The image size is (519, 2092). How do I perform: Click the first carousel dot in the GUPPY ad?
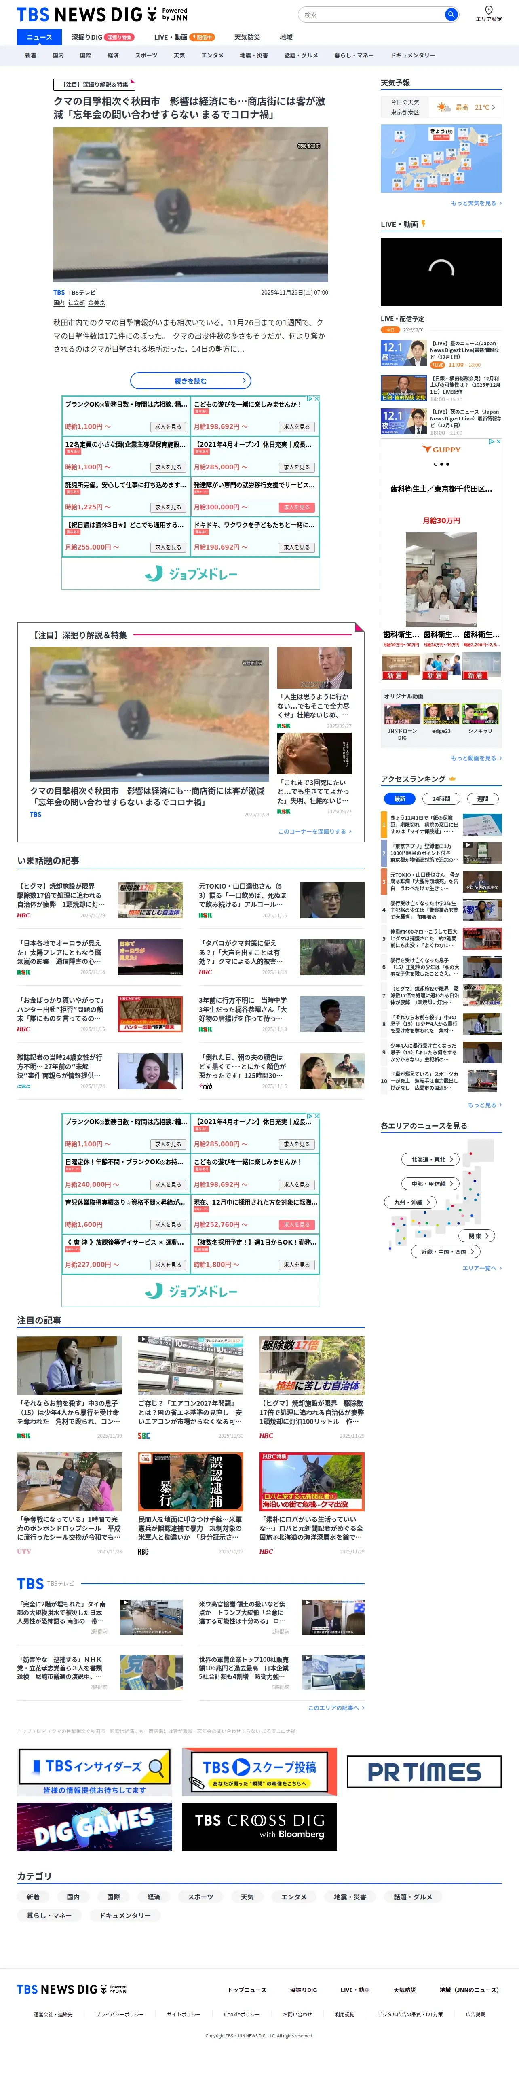435,465
